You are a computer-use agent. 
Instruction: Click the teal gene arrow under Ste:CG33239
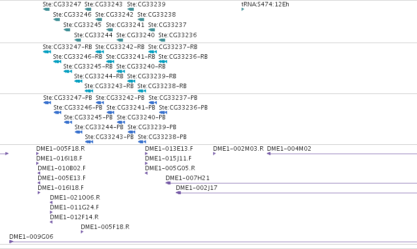130,9
